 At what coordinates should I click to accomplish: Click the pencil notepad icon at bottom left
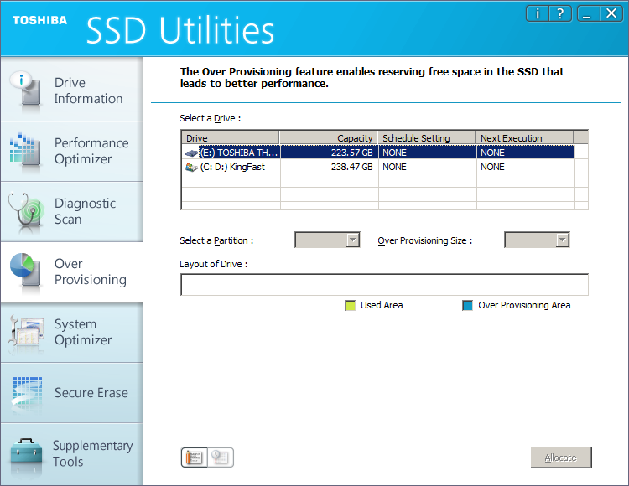pyautogui.click(x=195, y=458)
